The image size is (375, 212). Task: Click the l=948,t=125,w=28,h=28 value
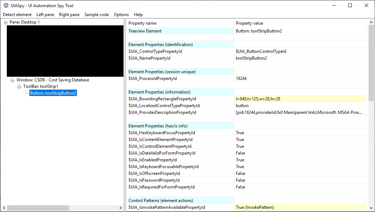299,99
